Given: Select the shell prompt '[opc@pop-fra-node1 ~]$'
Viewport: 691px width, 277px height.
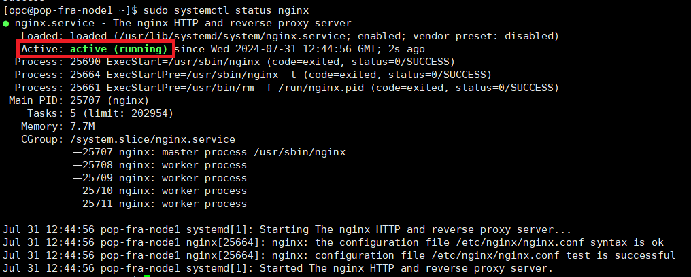Looking at the screenshot, I should pos(70,10).
